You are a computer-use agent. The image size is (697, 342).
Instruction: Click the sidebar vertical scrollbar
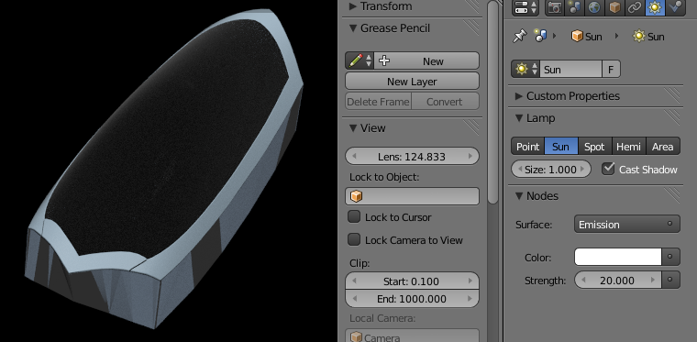(492, 102)
